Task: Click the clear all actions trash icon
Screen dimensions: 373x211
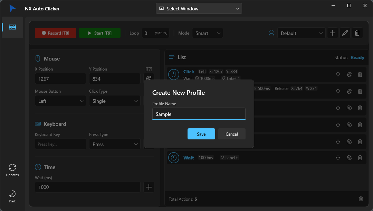Action: [361, 199]
